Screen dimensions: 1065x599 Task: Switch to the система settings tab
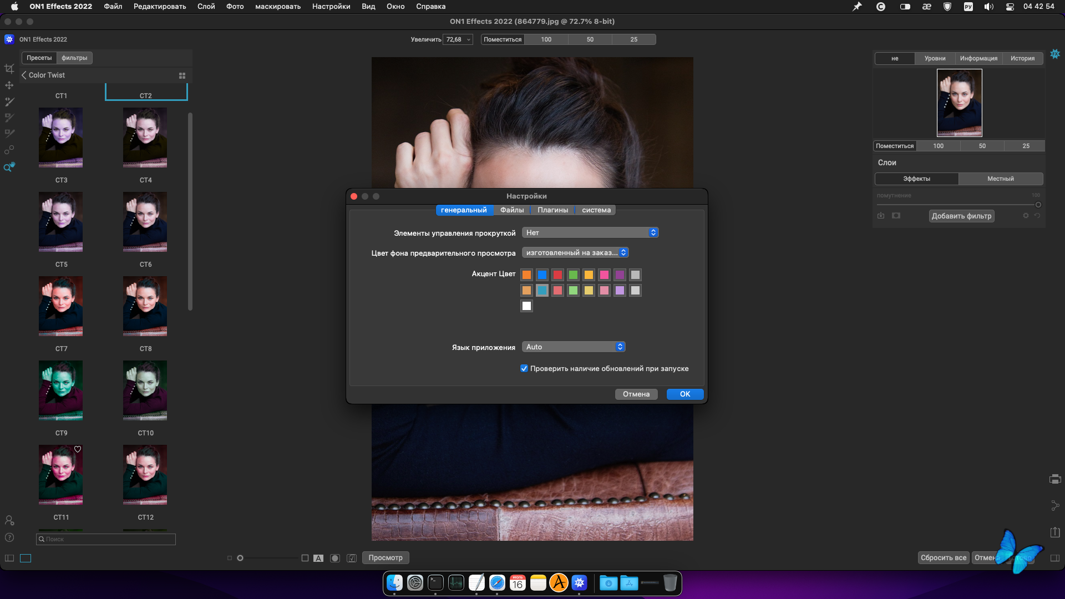596,210
